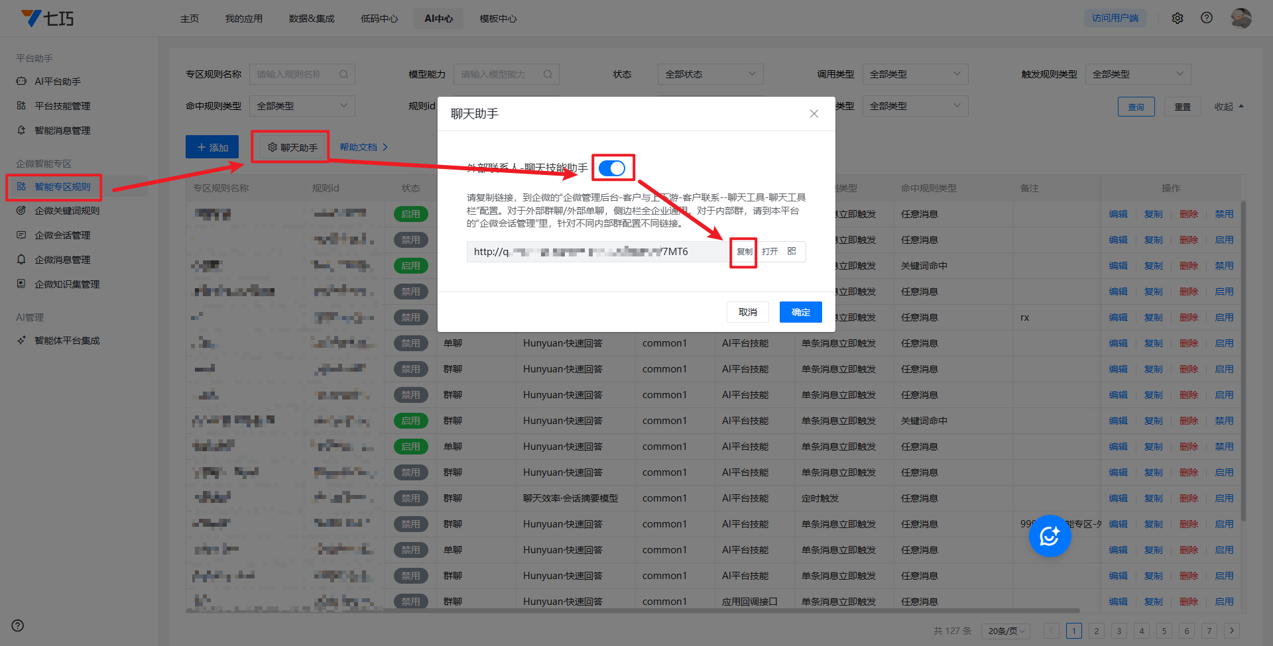Click the help question mark icon in header

pyautogui.click(x=1207, y=18)
